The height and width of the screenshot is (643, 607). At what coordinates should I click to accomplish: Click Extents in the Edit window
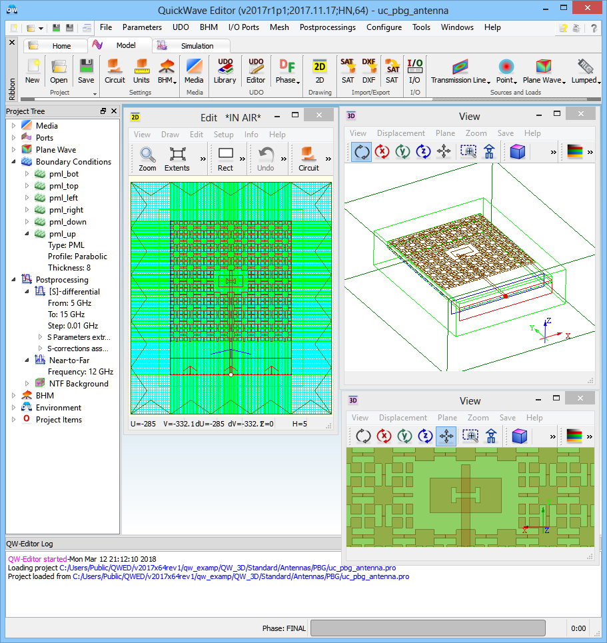coord(177,159)
